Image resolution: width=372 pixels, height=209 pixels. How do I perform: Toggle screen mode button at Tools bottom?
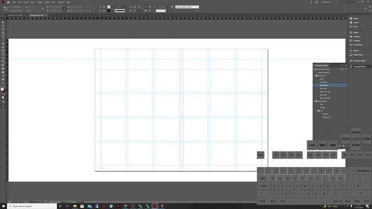(x=3, y=106)
